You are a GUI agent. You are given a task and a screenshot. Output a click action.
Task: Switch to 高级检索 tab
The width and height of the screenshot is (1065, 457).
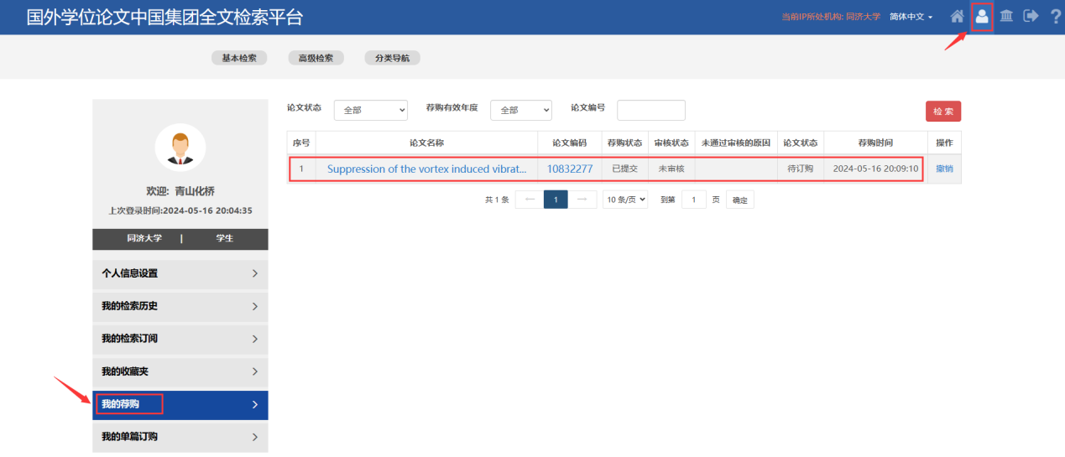coord(316,58)
